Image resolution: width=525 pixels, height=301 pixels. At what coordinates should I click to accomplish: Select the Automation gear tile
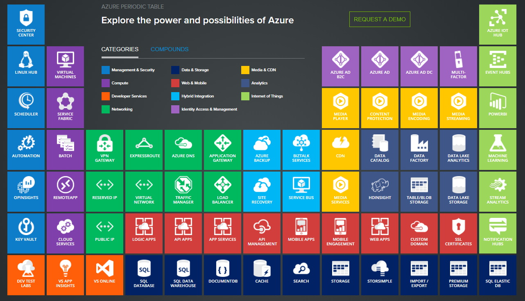[x=26, y=149]
